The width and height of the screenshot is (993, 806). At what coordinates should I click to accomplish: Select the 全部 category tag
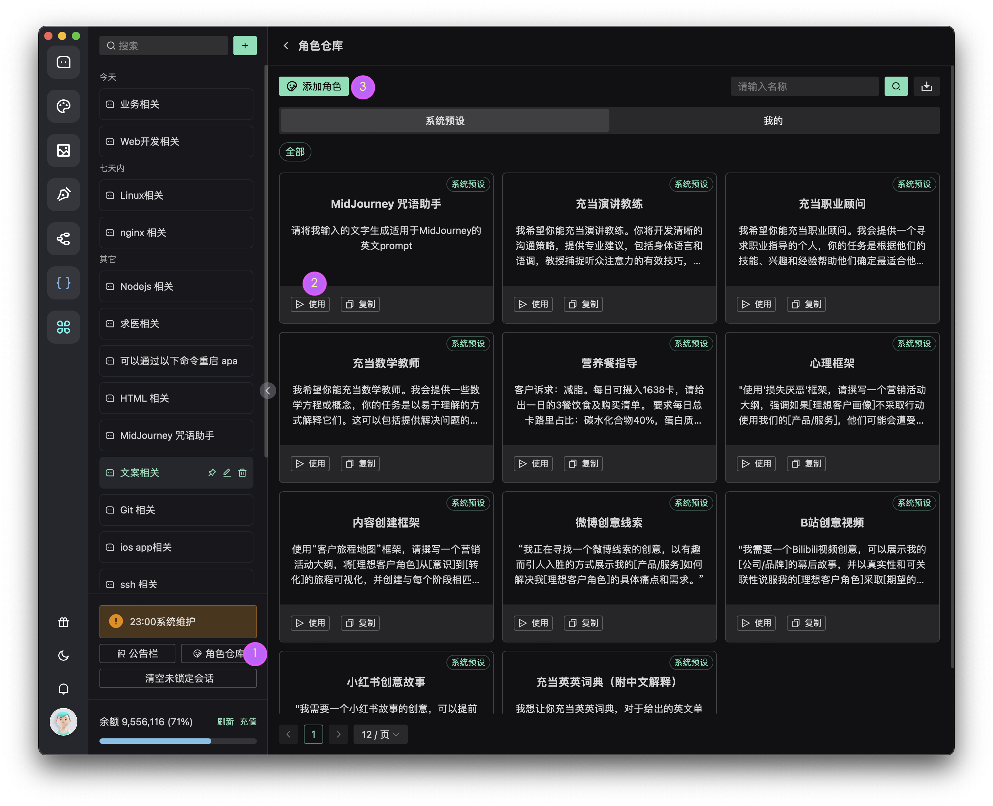(x=295, y=152)
